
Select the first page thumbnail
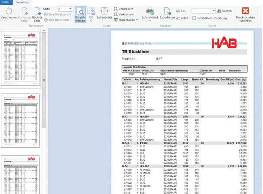pyautogui.click(x=20, y=59)
